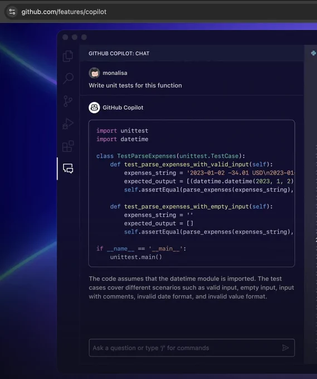The width and height of the screenshot is (317, 379).
Task: Select the Copilot Chat icon in sidebar
Action: pos(68,168)
